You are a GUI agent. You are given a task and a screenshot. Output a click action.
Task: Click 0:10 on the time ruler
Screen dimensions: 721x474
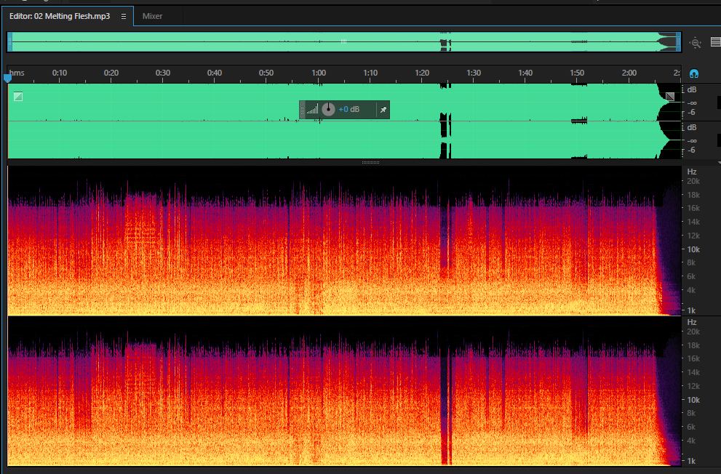click(x=60, y=73)
